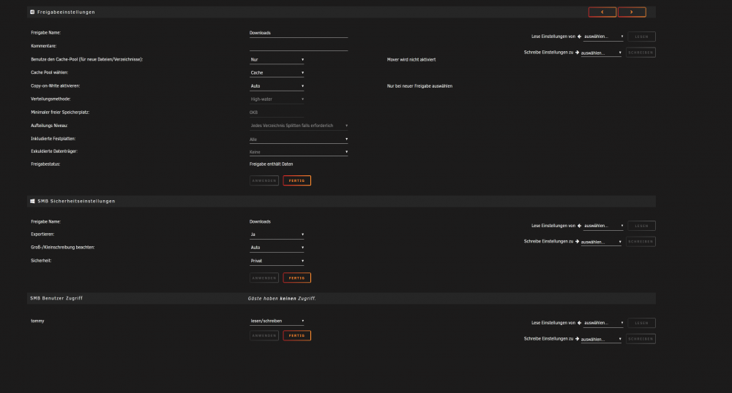Click the 'Verteilungsmethode:' label
The height and width of the screenshot is (393, 732).
(x=51, y=99)
